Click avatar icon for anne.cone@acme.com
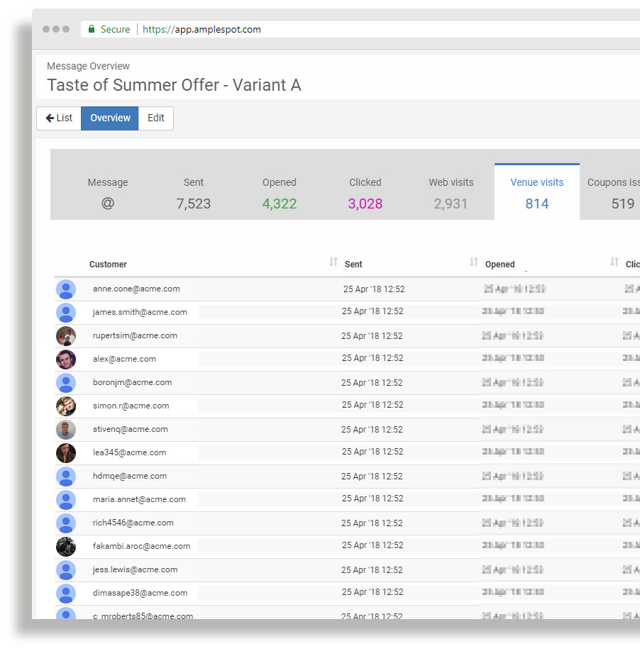This screenshot has height=651, width=640. (66, 289)
